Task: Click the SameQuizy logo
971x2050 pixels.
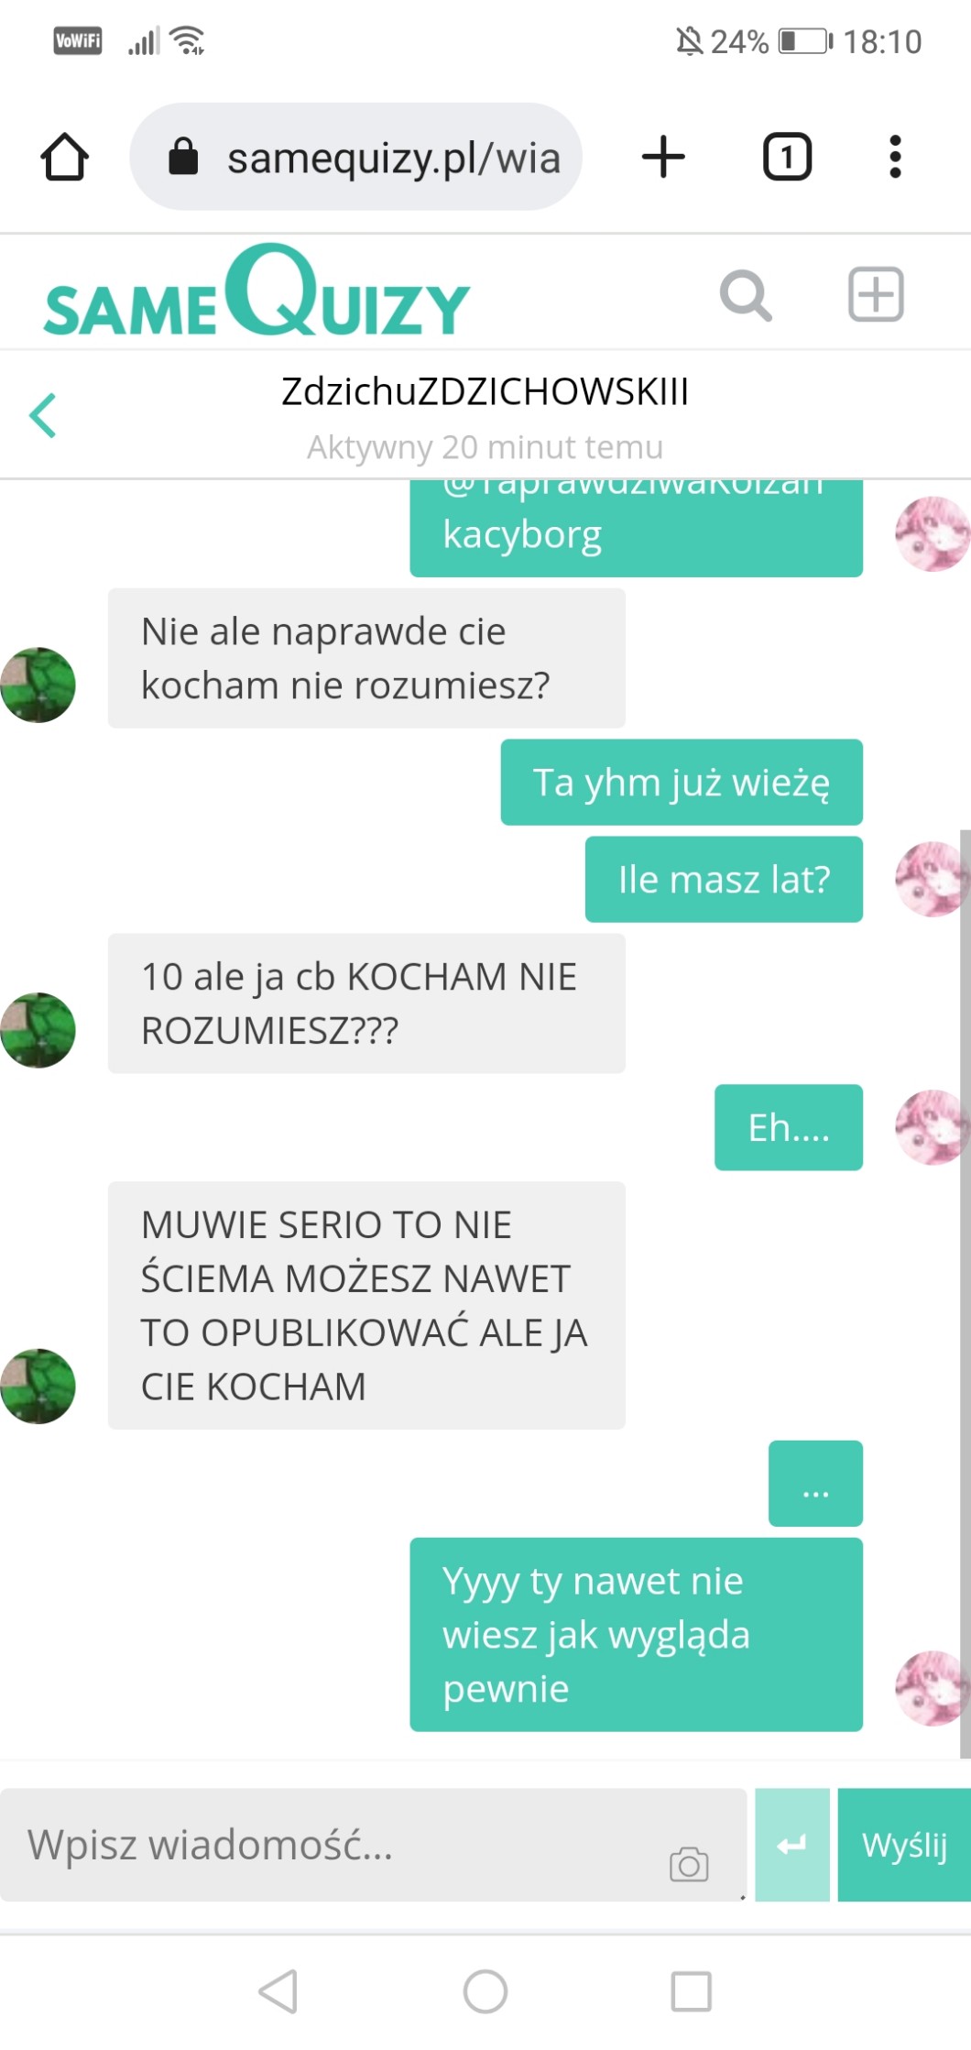Action: coord(256,291)
